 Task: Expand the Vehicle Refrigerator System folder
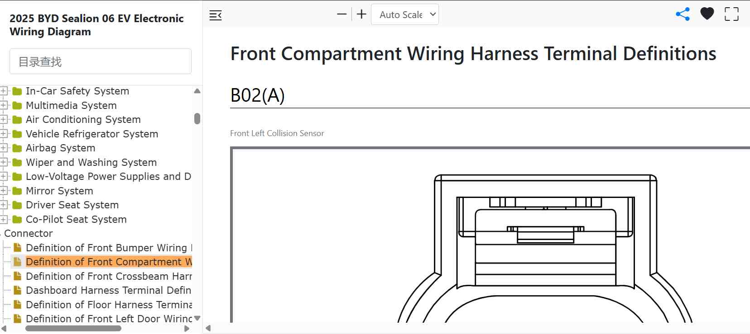[4, 134]
